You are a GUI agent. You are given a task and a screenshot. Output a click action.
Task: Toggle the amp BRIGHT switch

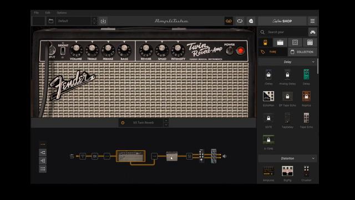pos(63,51)
